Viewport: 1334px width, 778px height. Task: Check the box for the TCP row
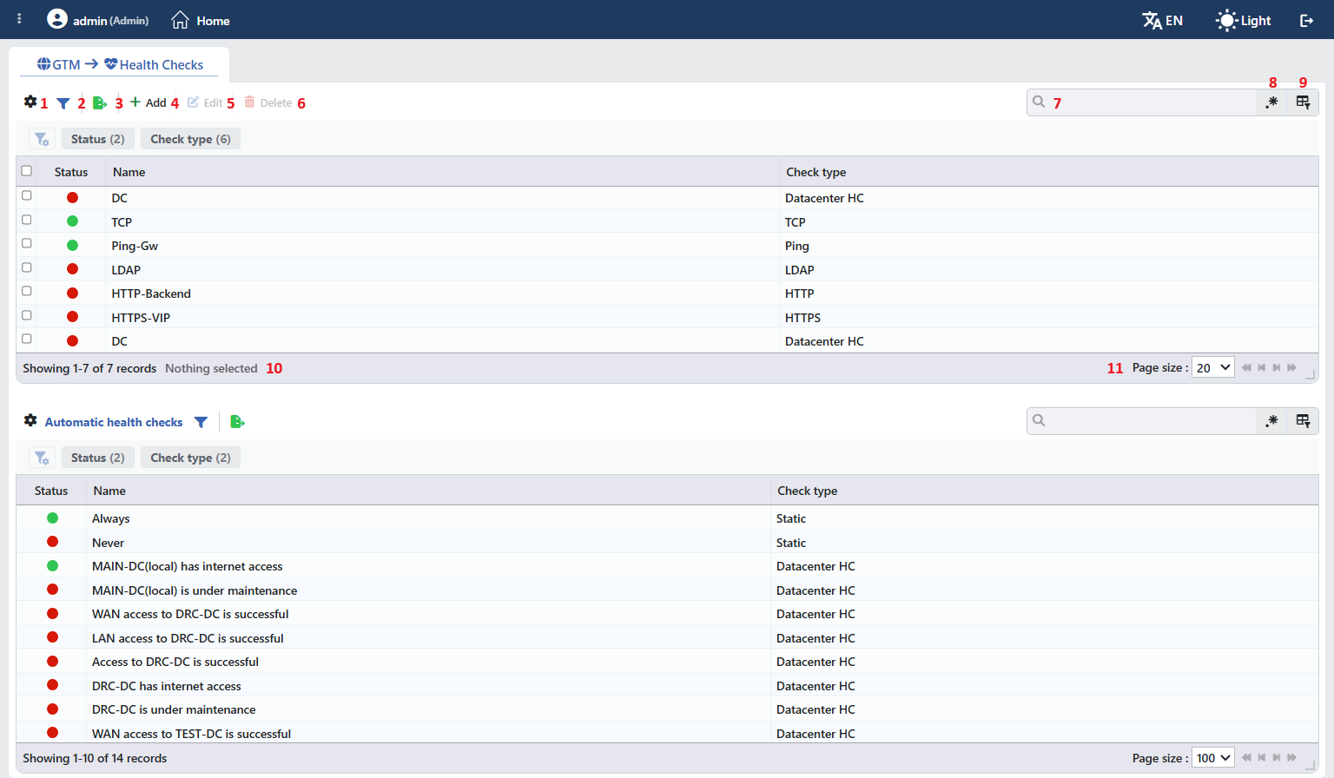27,220
